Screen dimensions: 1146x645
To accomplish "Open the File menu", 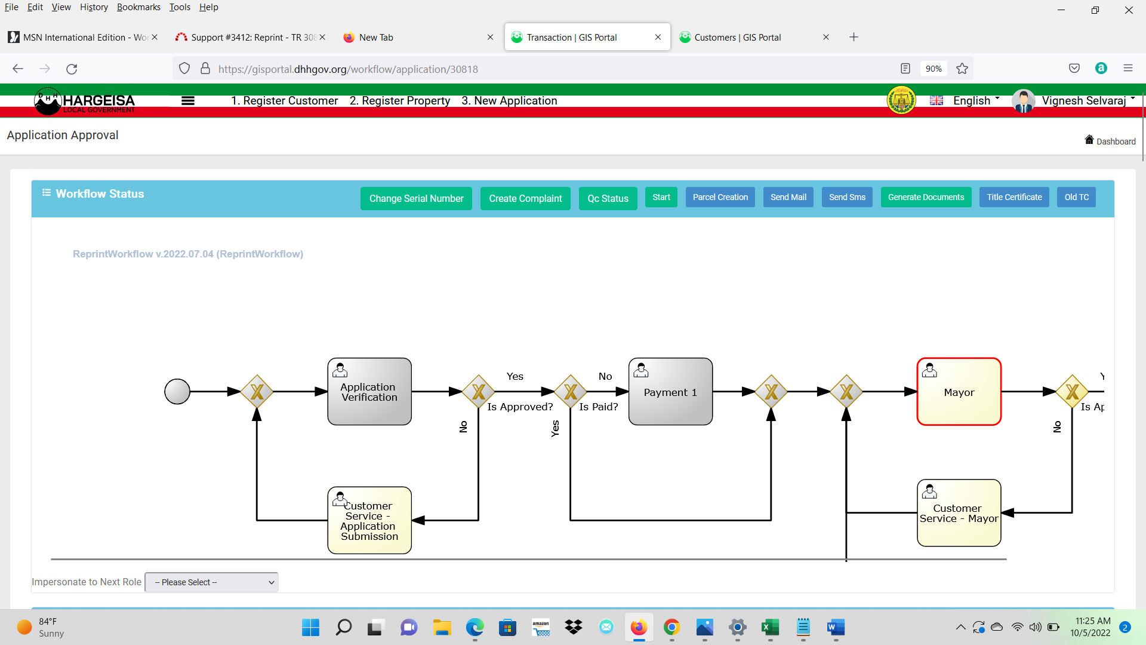I will click(11, 7).
